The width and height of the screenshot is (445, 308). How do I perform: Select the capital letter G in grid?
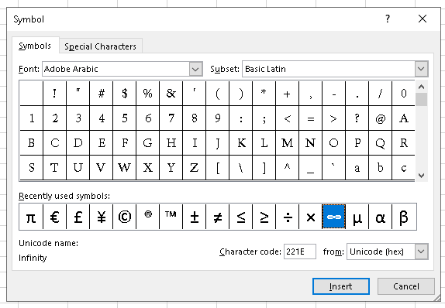tap(147, 143)
